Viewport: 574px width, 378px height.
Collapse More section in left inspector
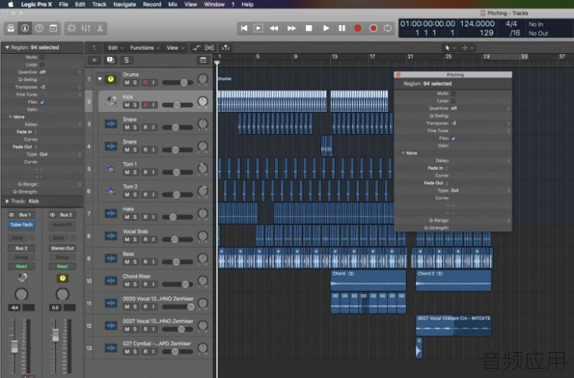(x=10, y=117)
